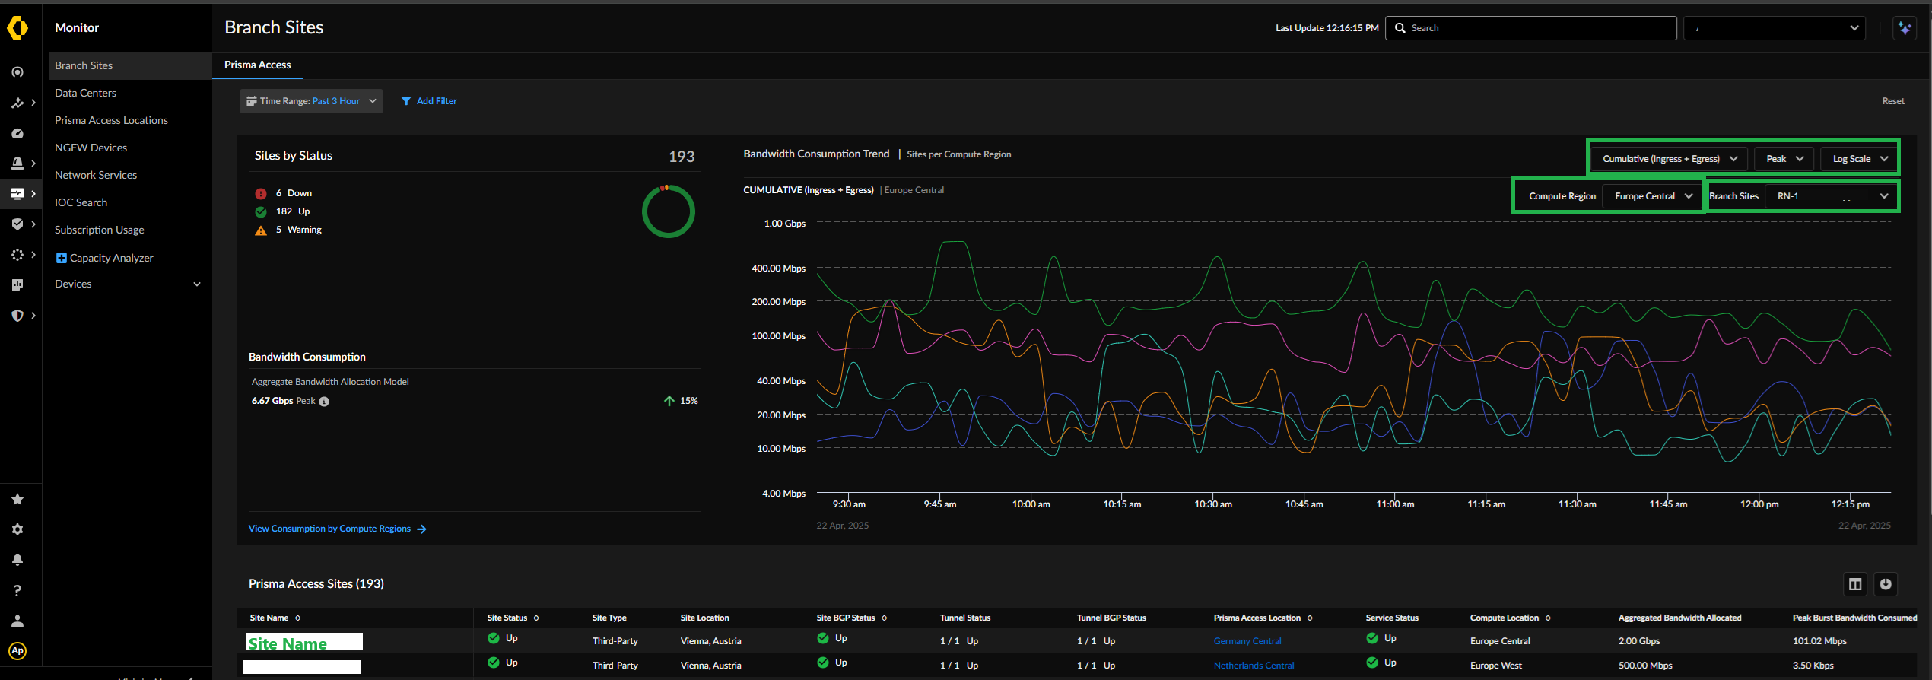Click the help question mark icon
Image resolution: width=1932 pixels, height=680 pixels.
[17, 590]
